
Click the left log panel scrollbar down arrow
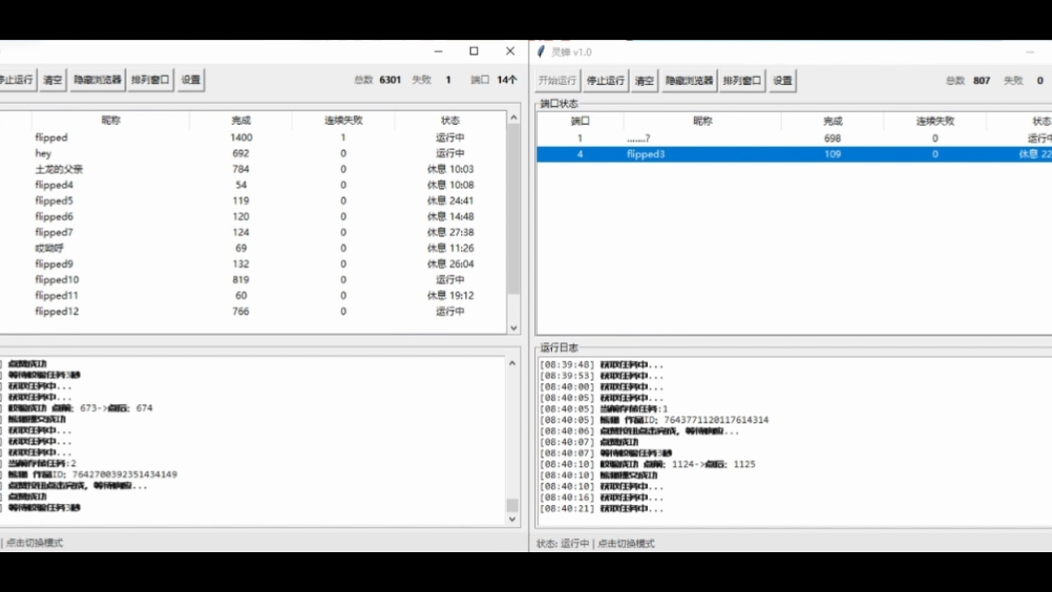tap(512, 519)
